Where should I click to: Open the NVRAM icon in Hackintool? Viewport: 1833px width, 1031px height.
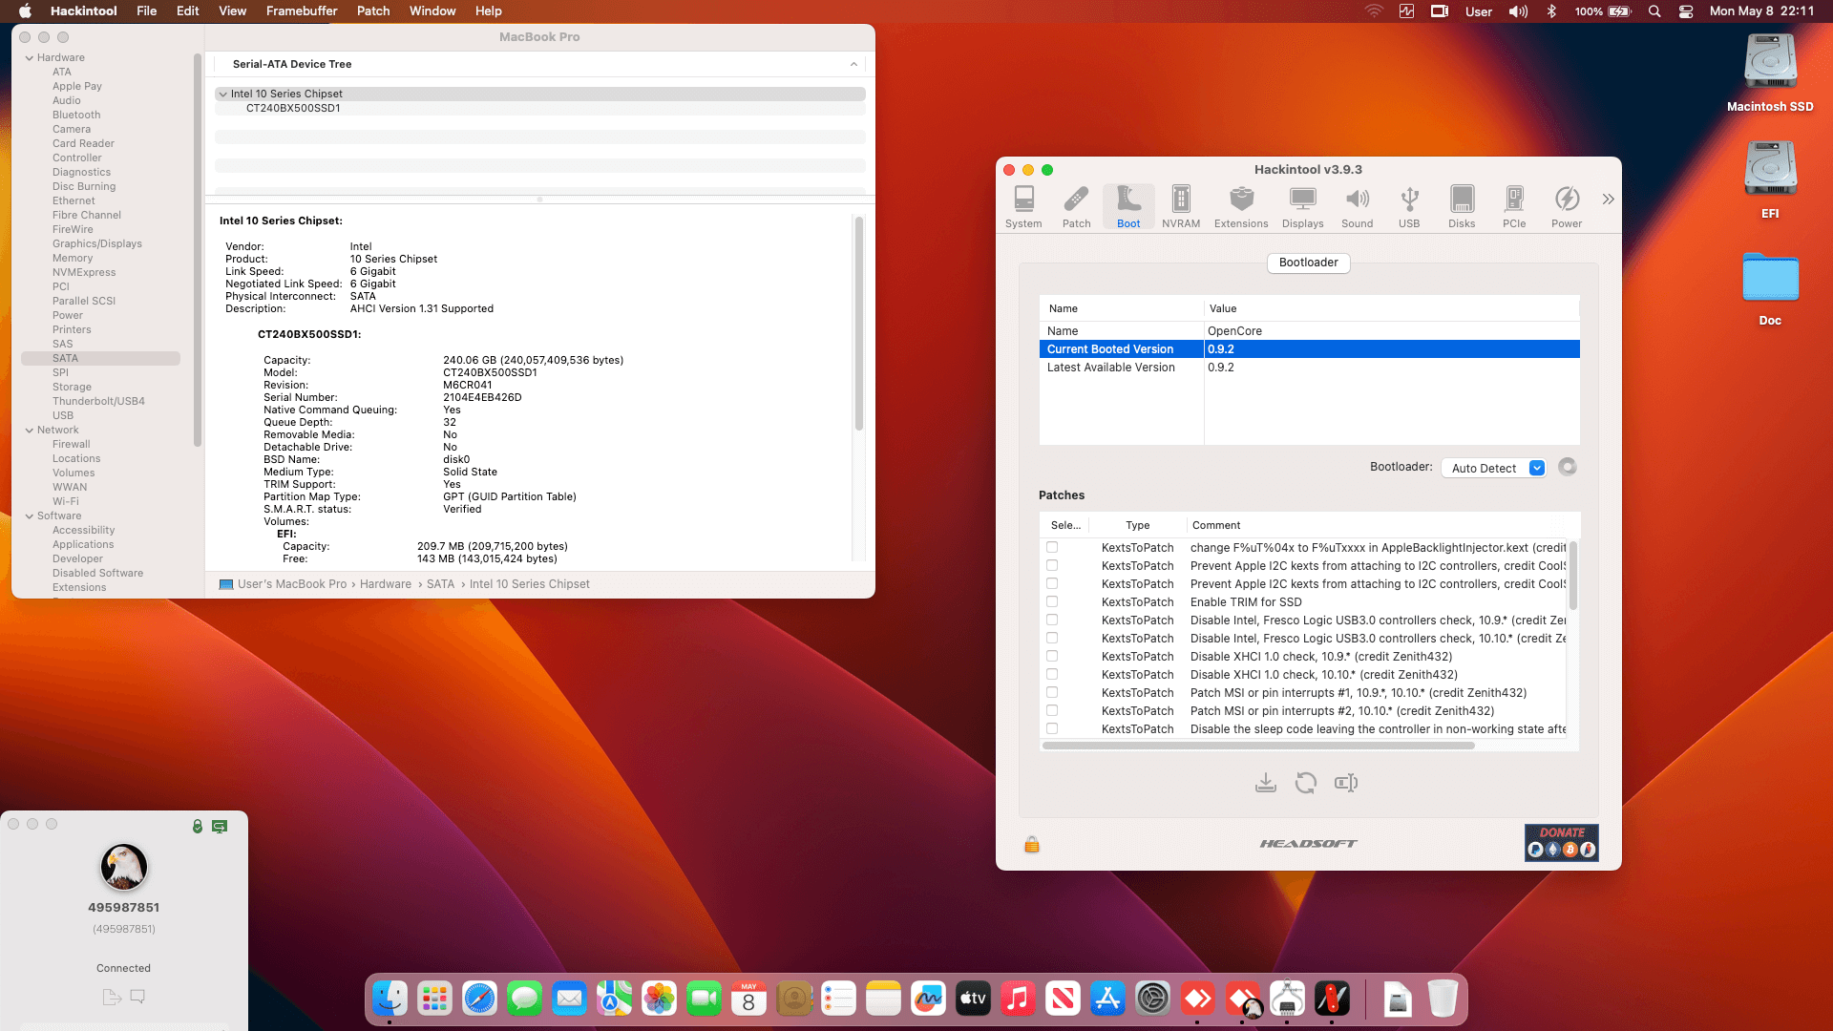point(1181,206)
